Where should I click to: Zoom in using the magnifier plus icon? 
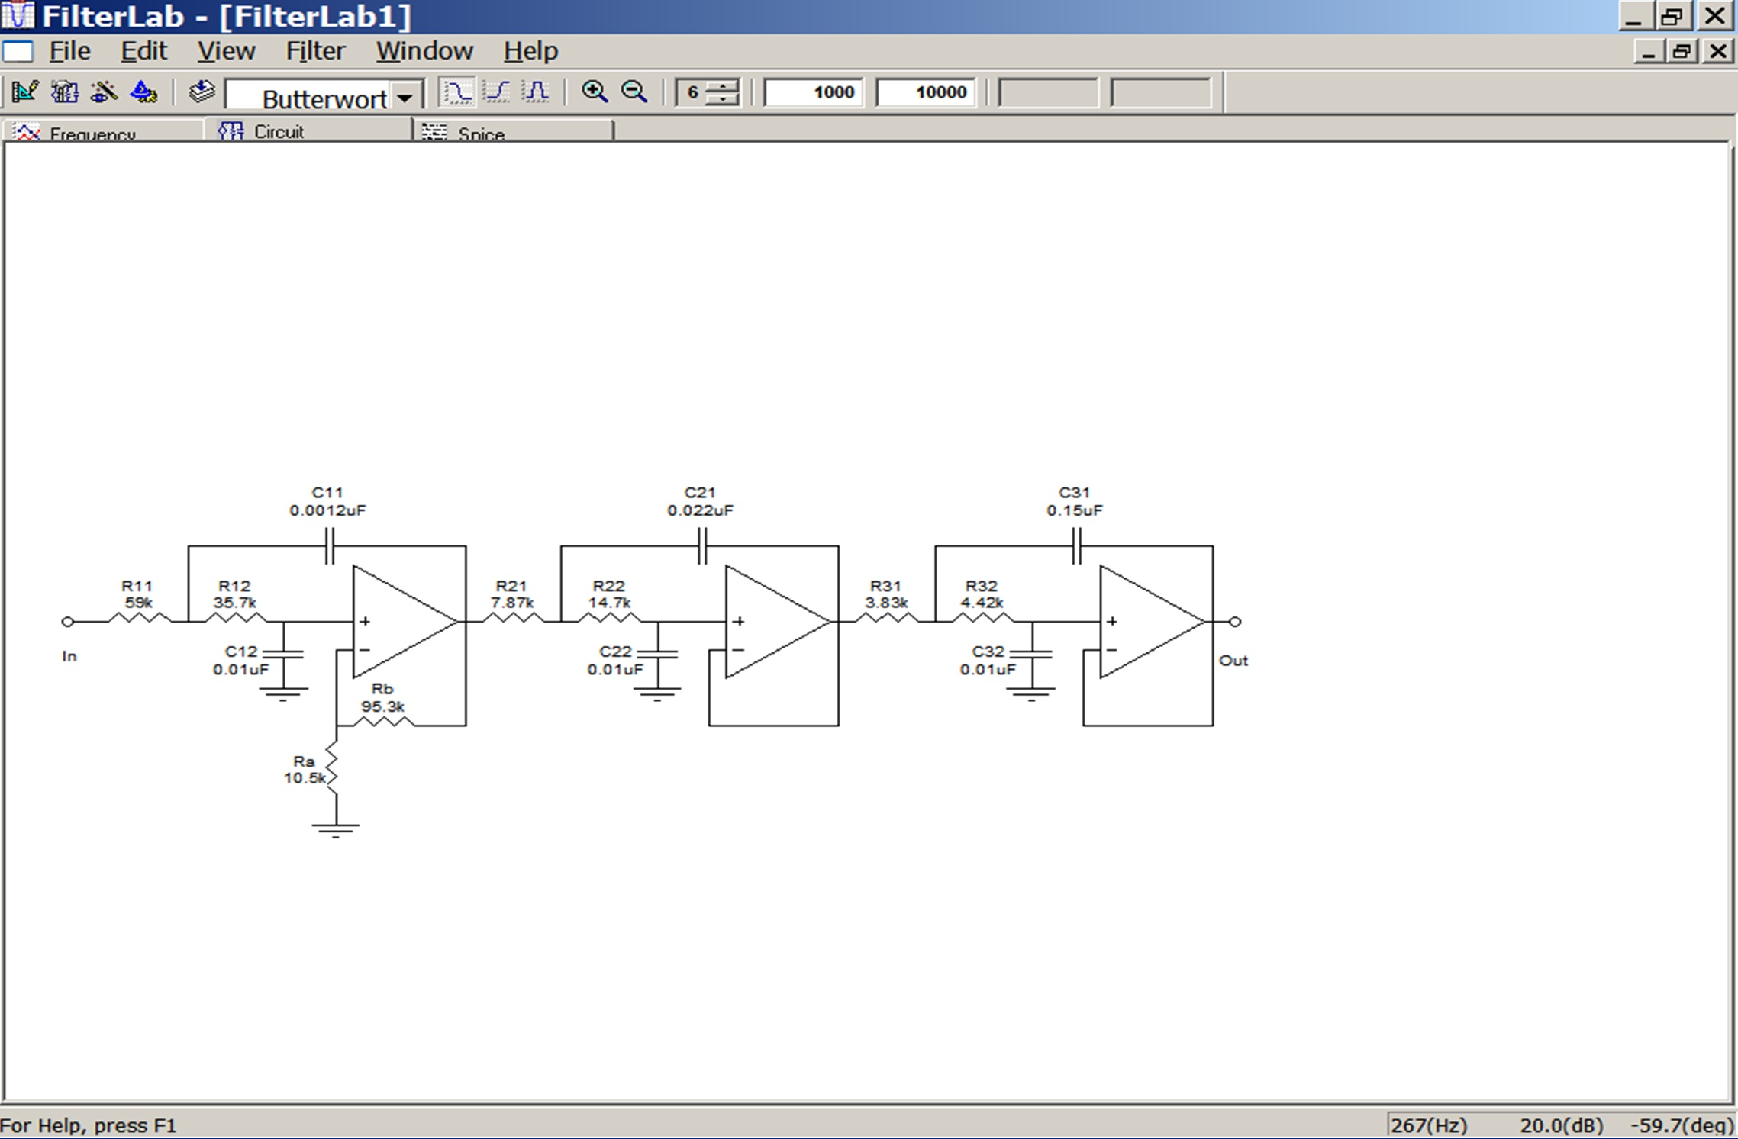[597, 92]
